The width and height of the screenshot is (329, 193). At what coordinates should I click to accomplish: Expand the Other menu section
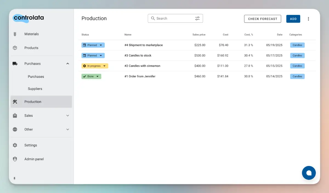pyautogui.click(x=68, y=129)
